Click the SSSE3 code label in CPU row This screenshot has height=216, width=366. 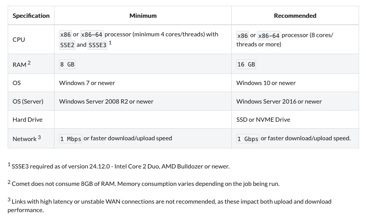click(x=97, y=45)
